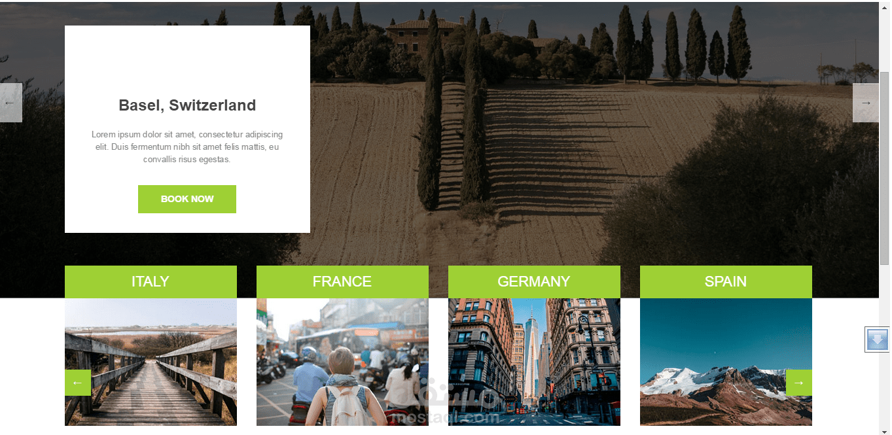The image size is (892, 435).
Task: Select the FRANCE destination header
Action: [x=342, y=282]
